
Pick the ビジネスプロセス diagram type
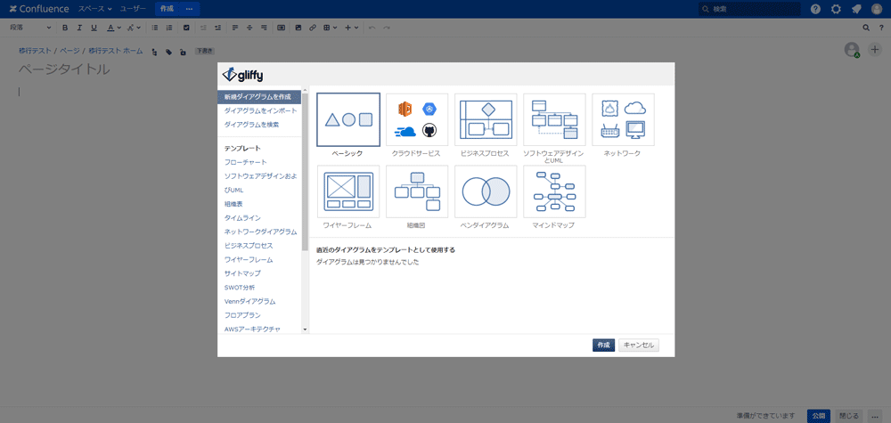tap(486, 120)
